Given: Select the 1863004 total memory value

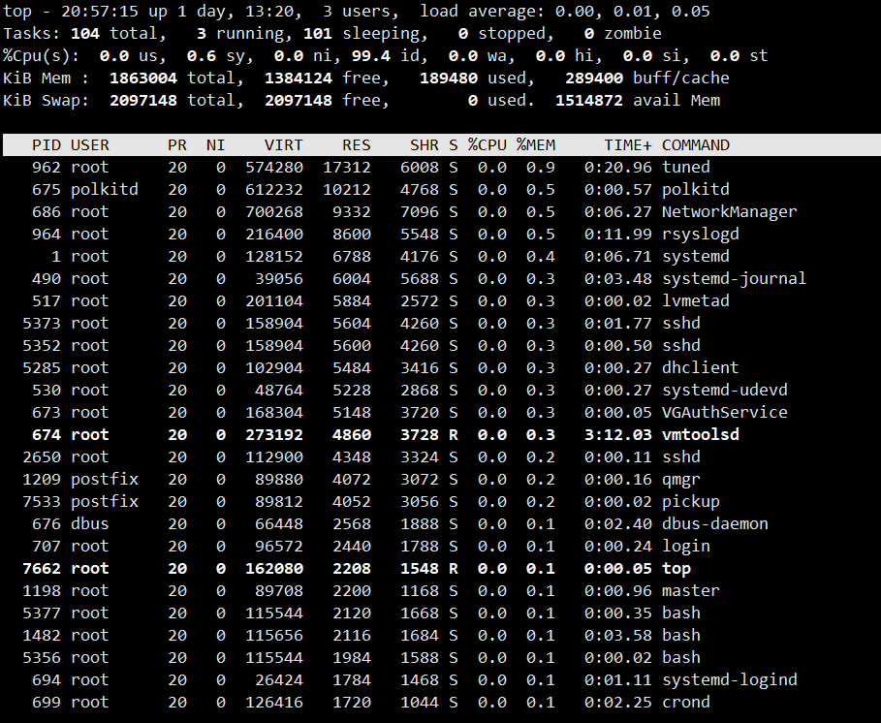Looking at the screenshot, I should point(143,79).
